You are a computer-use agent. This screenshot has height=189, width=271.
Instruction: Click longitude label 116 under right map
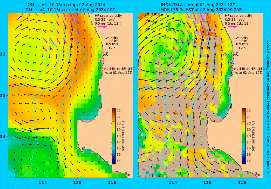click(242, 182)
